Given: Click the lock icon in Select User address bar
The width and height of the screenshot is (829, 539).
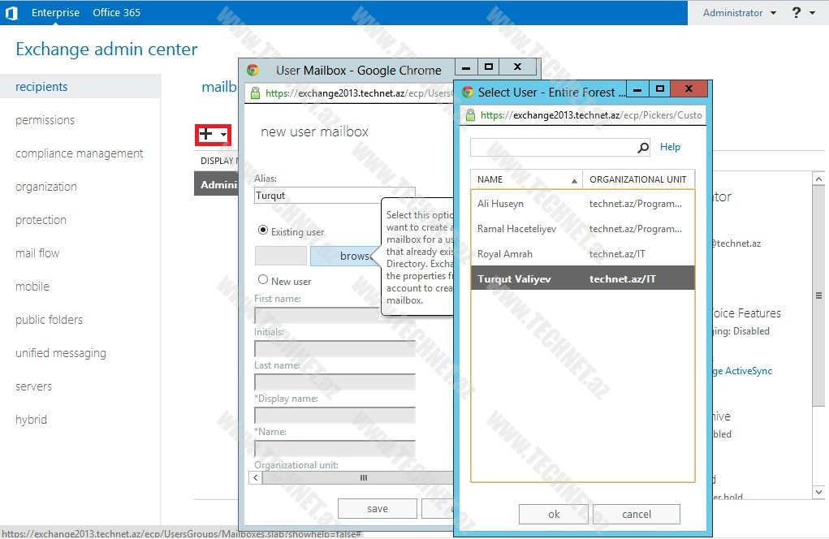Looking at the screenshot, I should click(x=470, y=115).
